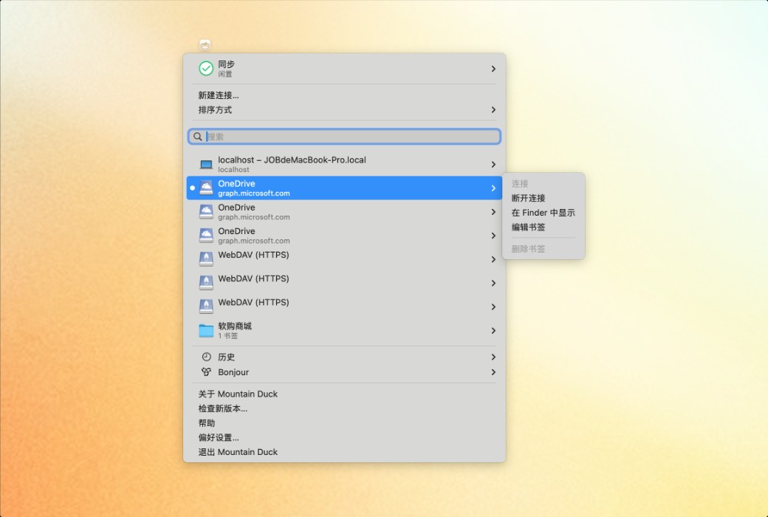Choose 编辑书签 in the submenu
The image size is (768, 517).
coord(529,227)
